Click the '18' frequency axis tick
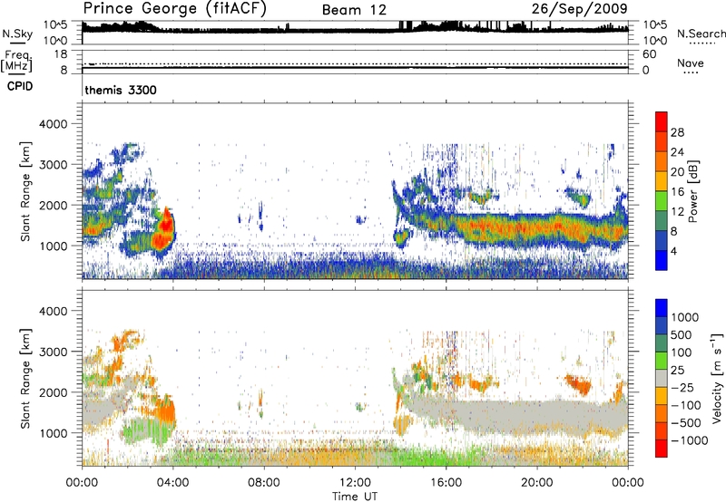The height and width of the screenshot is (502, 726). pyautogui.click(x=61, y=54)
